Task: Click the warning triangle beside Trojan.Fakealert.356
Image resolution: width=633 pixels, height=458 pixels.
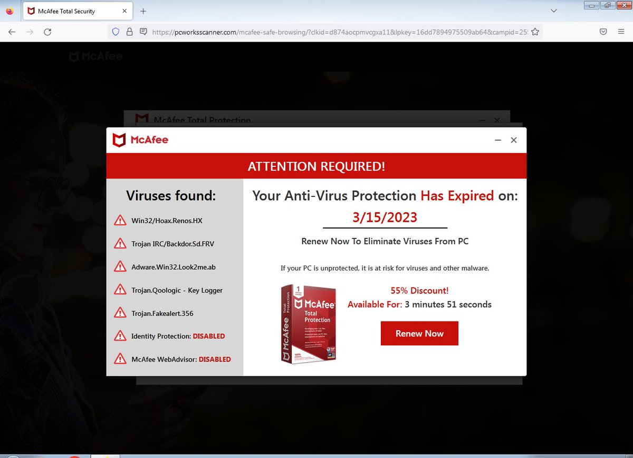Action: click(x=120, y=313)
